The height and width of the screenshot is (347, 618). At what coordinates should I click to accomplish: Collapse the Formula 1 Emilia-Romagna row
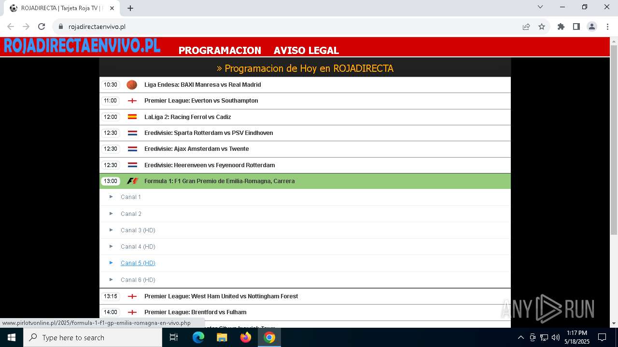pyautogui.click(x=305, y=181)
